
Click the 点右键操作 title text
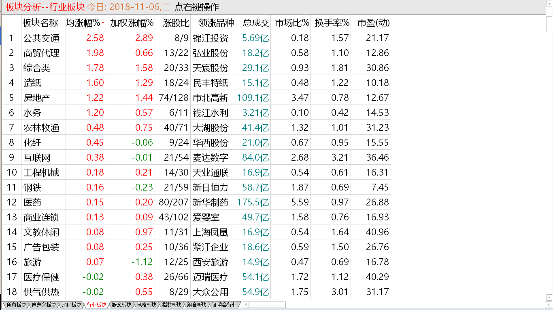(x=197, y=7)
